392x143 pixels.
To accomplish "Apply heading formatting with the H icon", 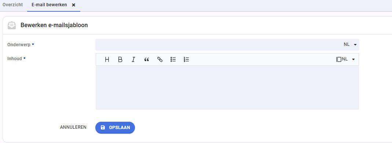I will tap(107, 59).
